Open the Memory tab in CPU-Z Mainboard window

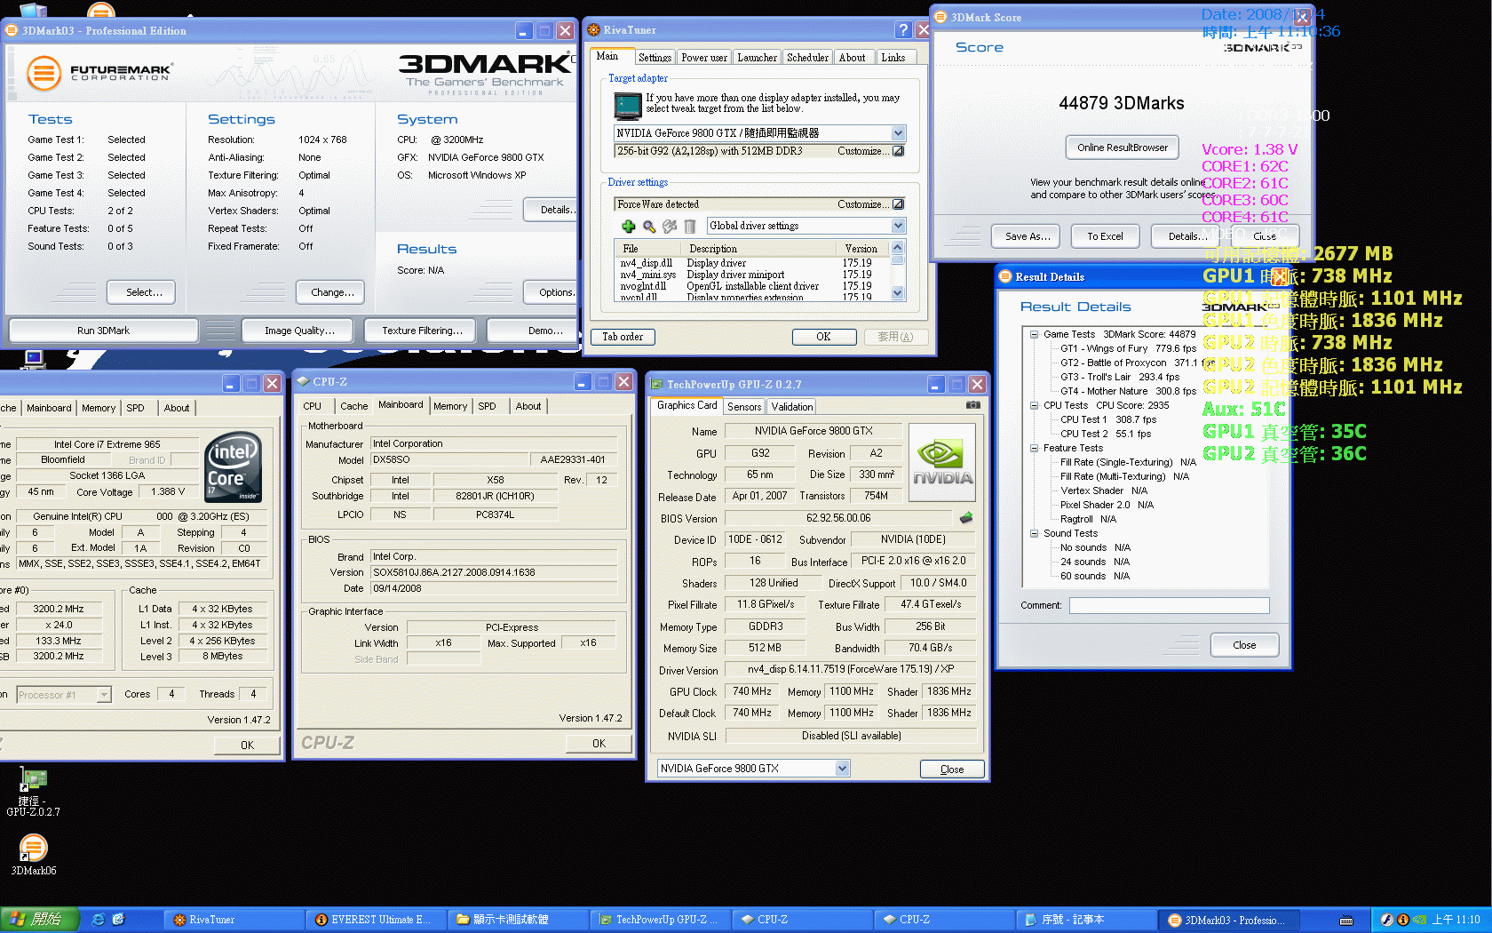pos(450,406)
